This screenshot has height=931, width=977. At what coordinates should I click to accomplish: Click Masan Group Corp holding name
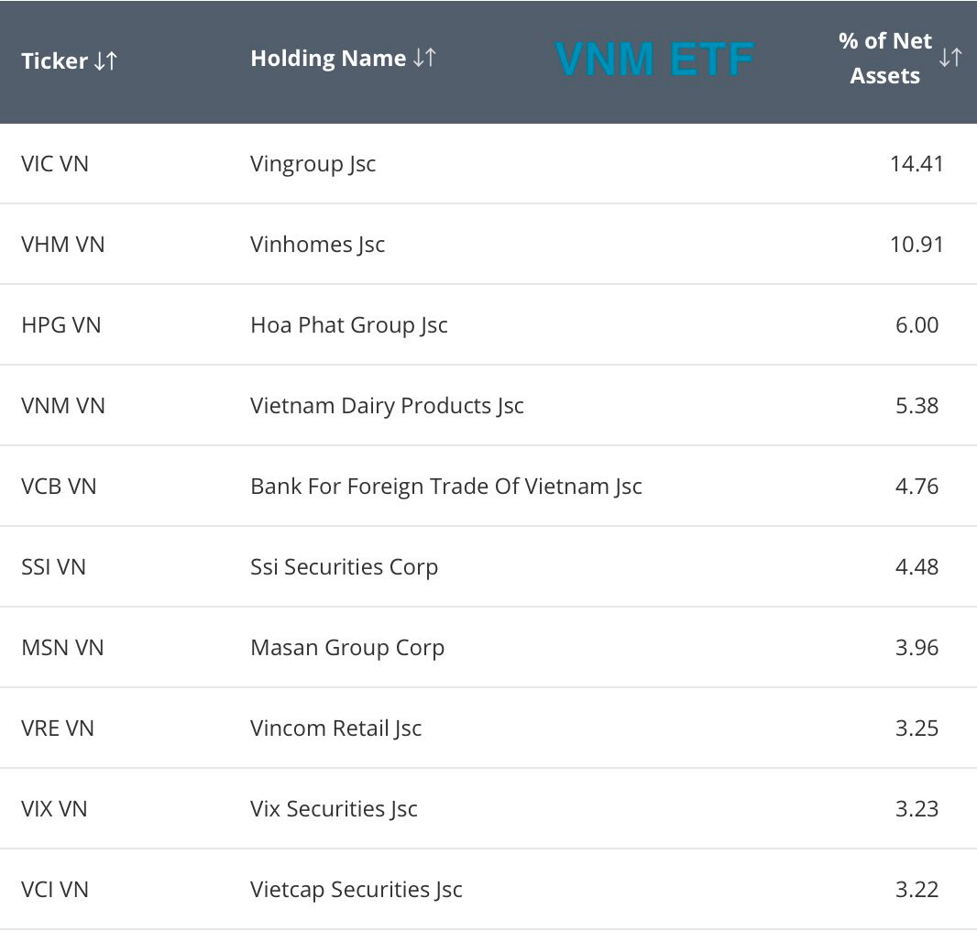[346, 648]
